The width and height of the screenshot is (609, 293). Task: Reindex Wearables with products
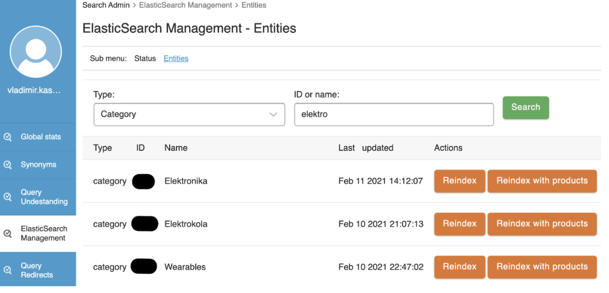tap(542, 267)
